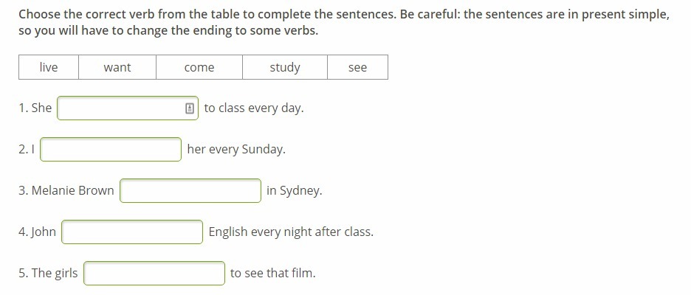Click the phrase "to class every day."

click(x=254, y=108)
